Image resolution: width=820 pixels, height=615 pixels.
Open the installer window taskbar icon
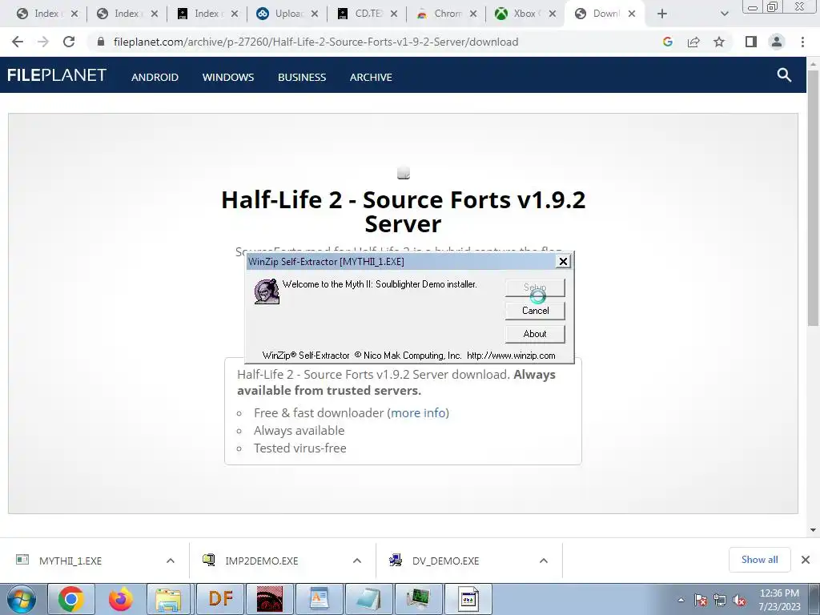pyautogui.click(x=468, y=599)
